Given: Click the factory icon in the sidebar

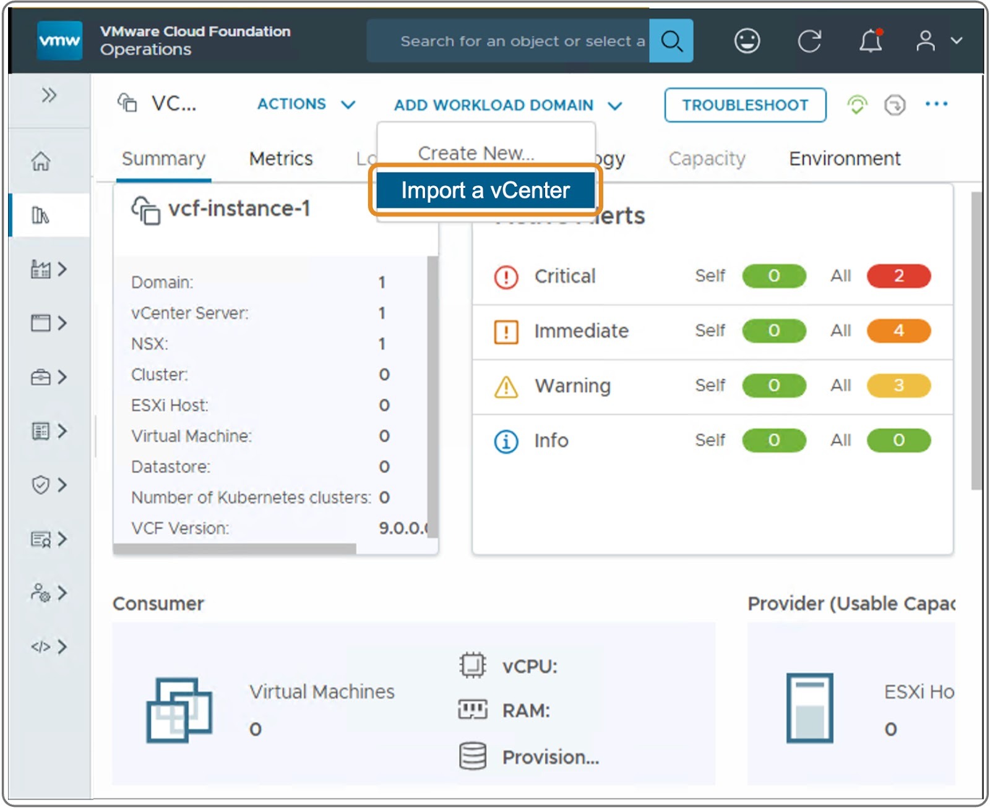Looking at the screenshot, I should (41, 269).
